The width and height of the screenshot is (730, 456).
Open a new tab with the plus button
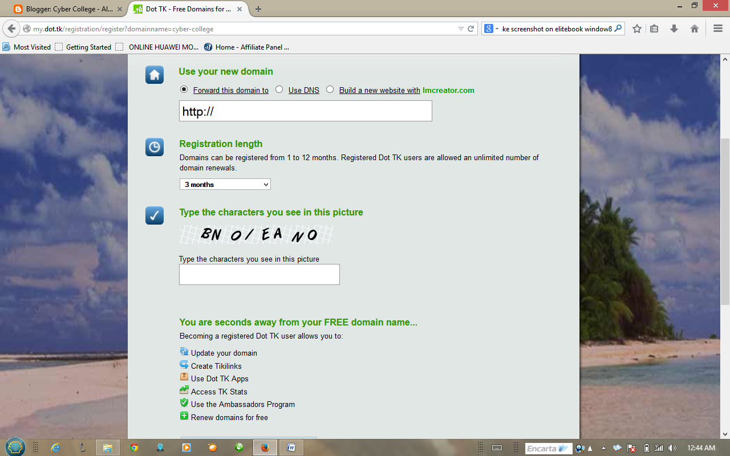(x=258, y=9)
